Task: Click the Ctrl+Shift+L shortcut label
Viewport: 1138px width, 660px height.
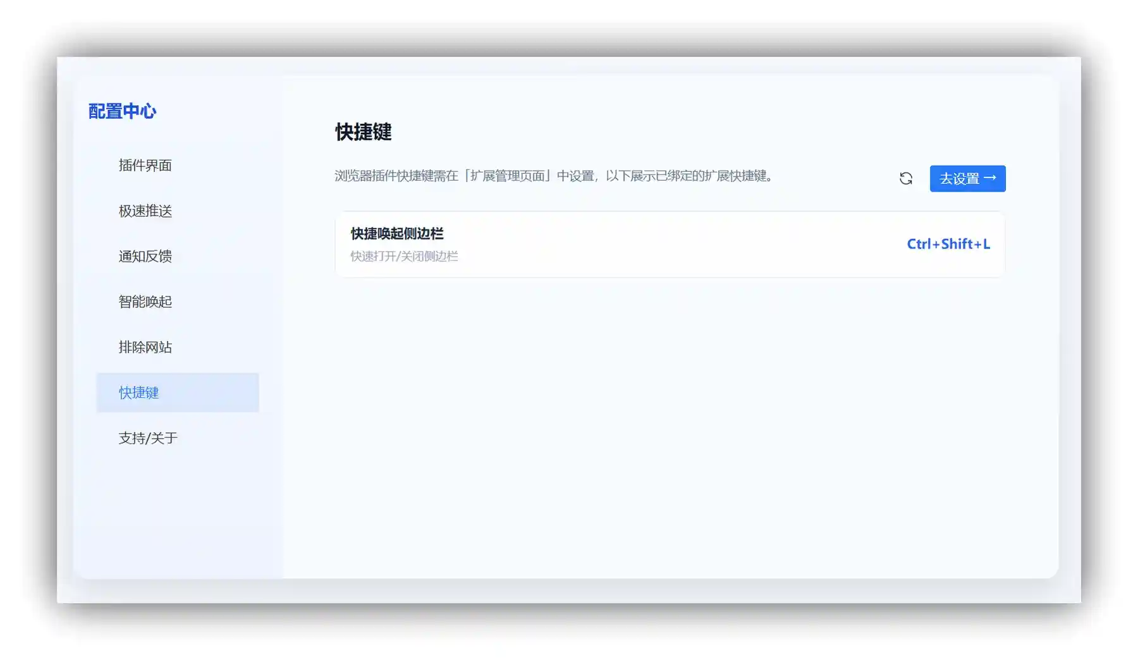Action: point(948,244)
